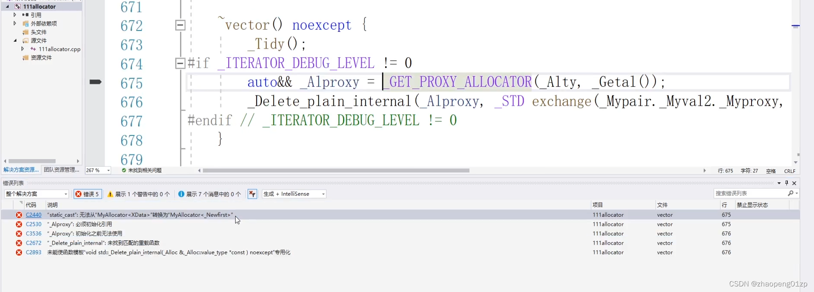
Task: Click the 行: 675 status indicator
Action: (x=725, y=171)
